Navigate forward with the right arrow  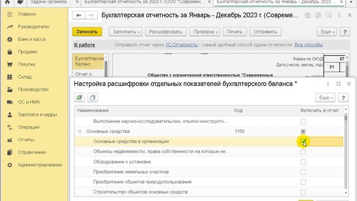pos(91,15)
